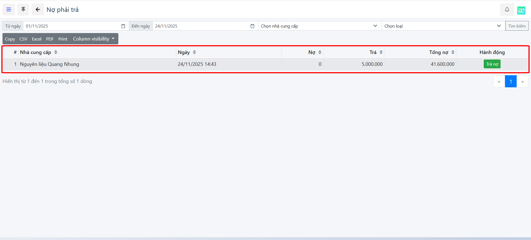Go to next page in pagination

click(x=522, y=82)
